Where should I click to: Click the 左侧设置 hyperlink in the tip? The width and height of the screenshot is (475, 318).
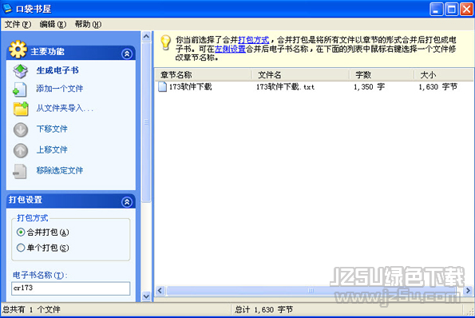pos(230,49)
